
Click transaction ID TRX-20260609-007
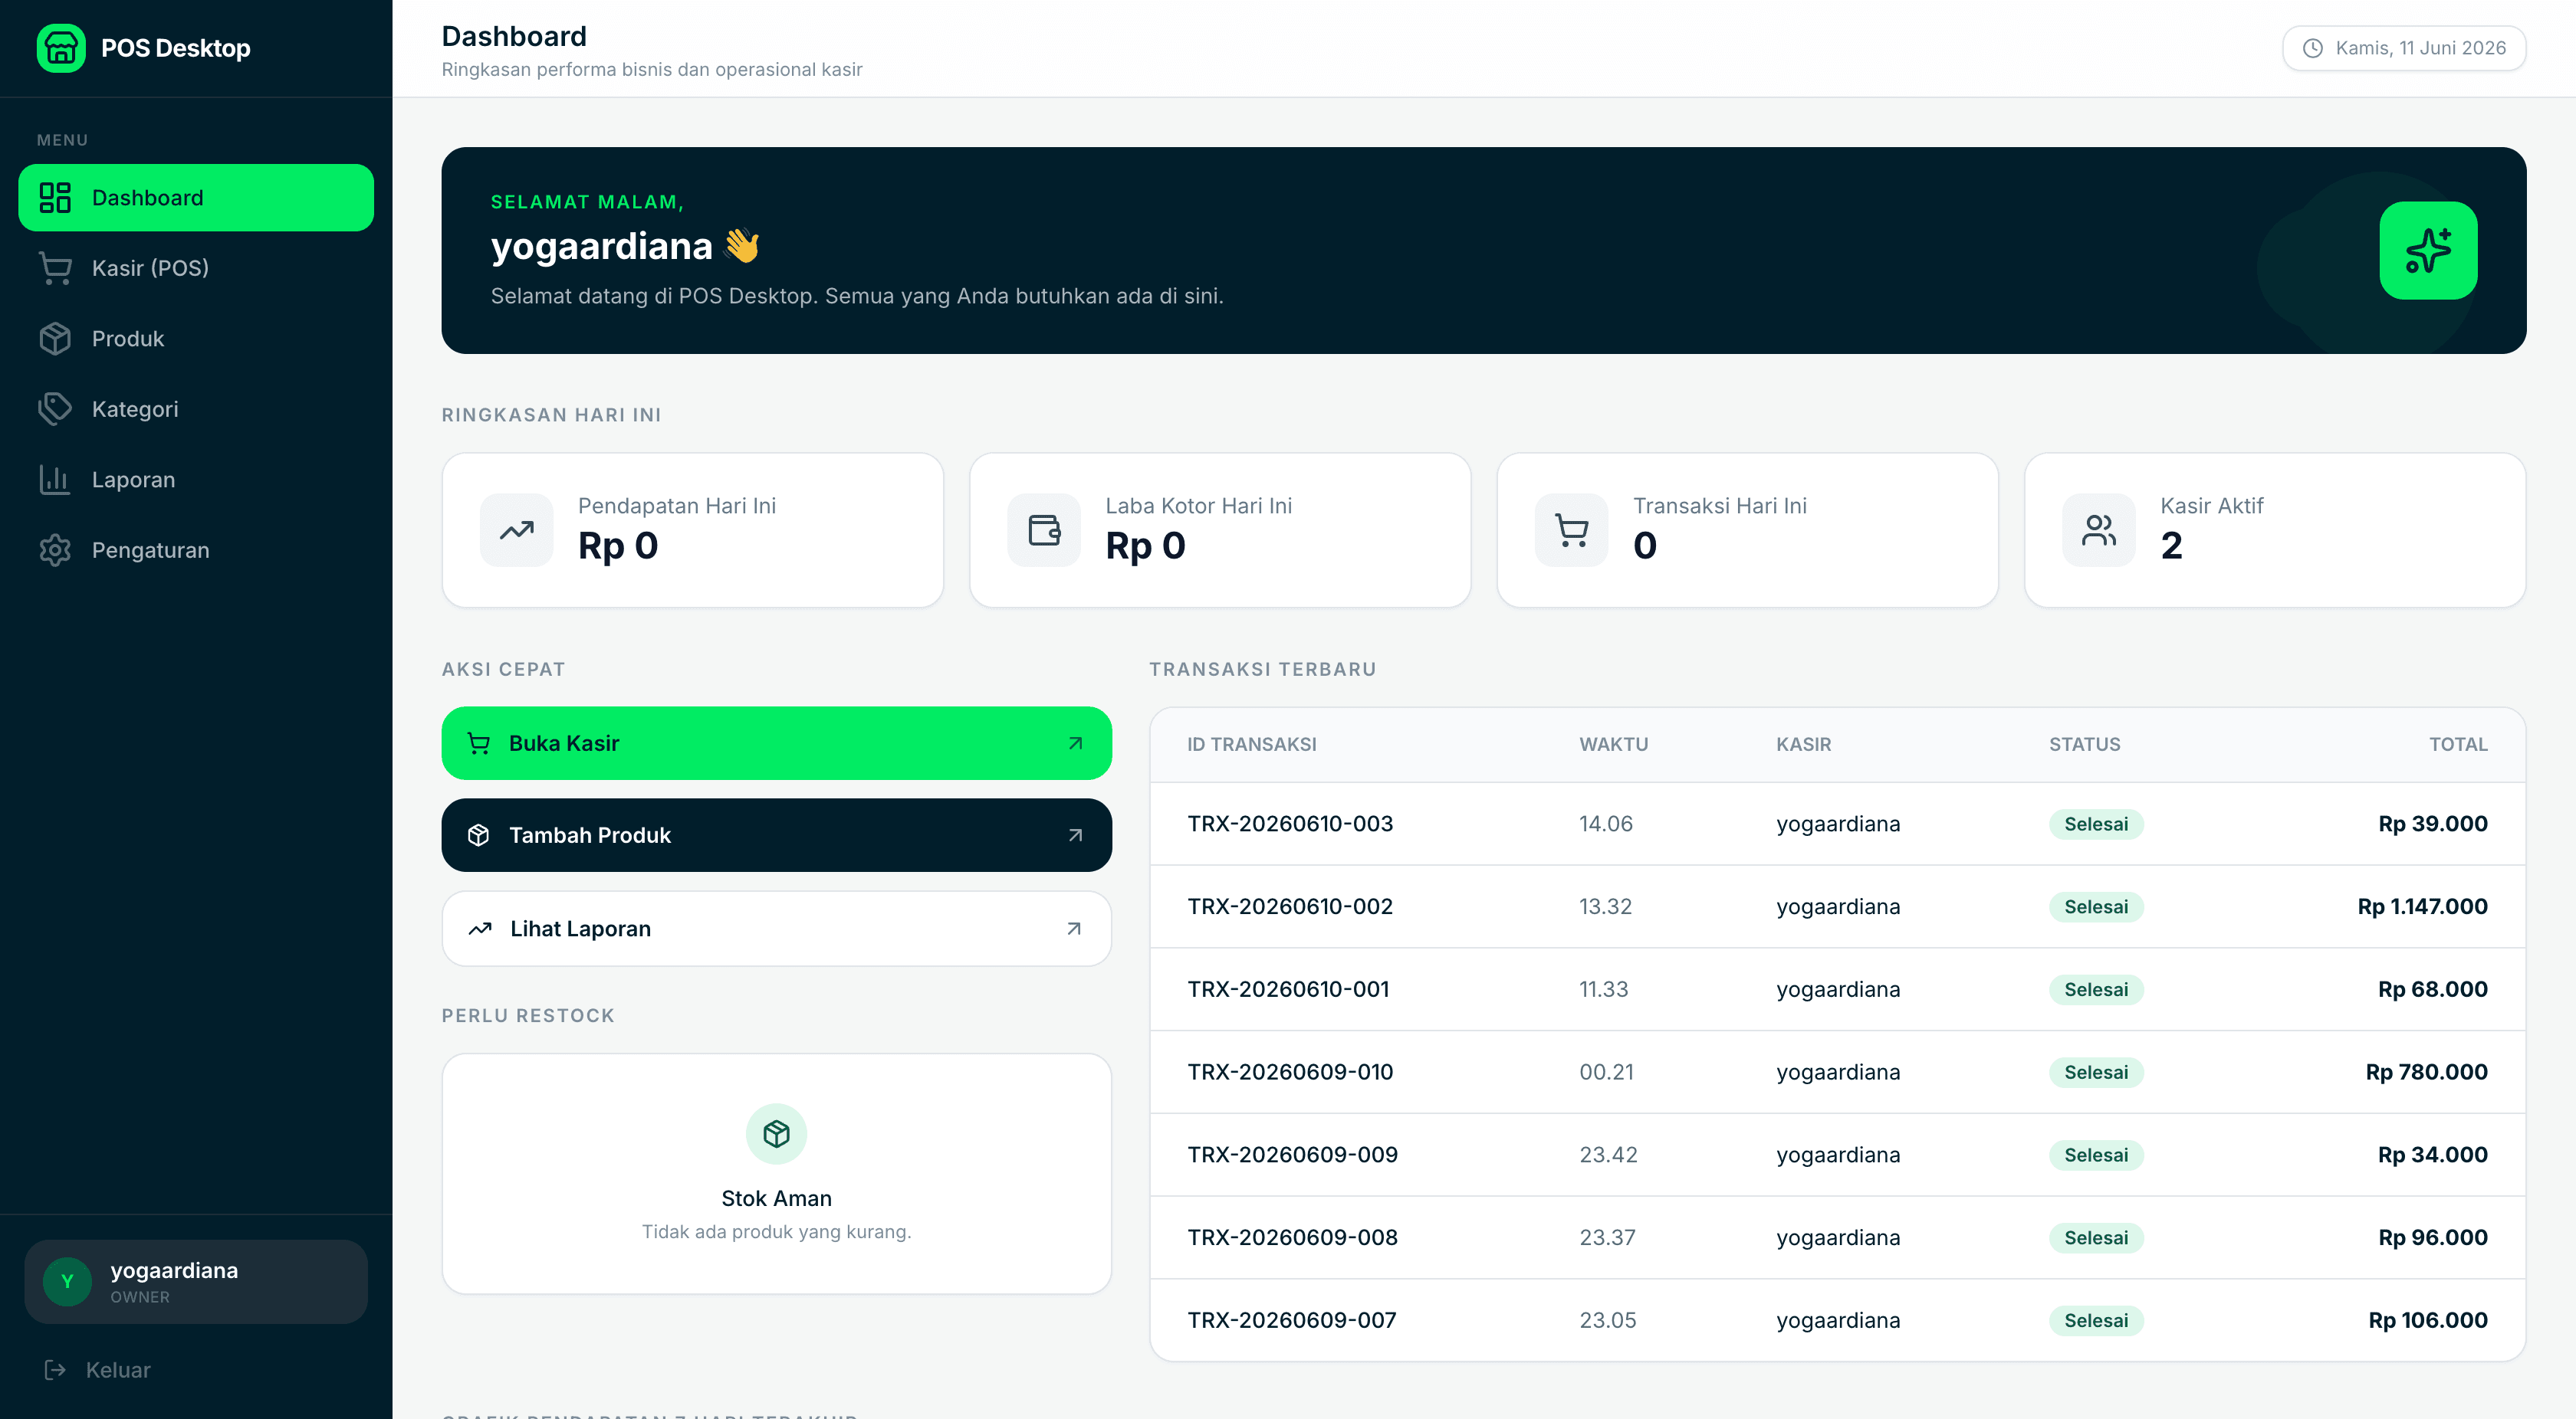coord(1292,1320)
